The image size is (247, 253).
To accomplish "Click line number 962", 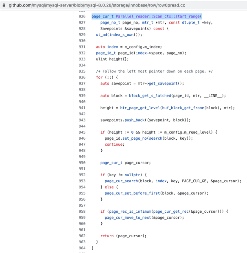I will click(x=82, y=236).
